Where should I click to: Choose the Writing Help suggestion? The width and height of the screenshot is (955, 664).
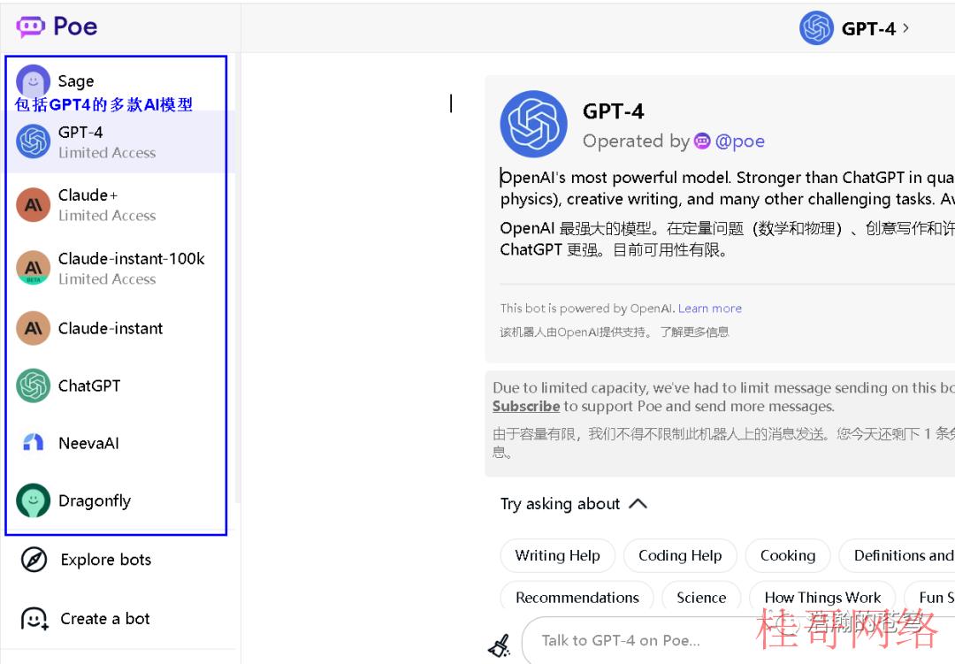[557, 555]
